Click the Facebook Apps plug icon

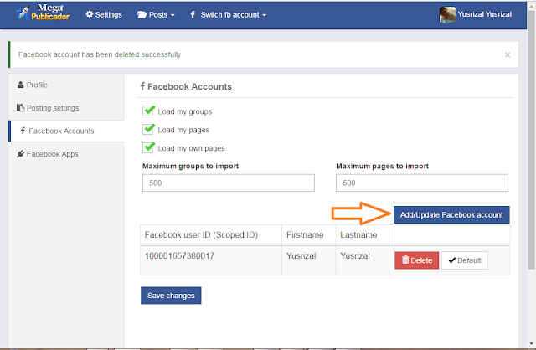(x=20, y=154)
